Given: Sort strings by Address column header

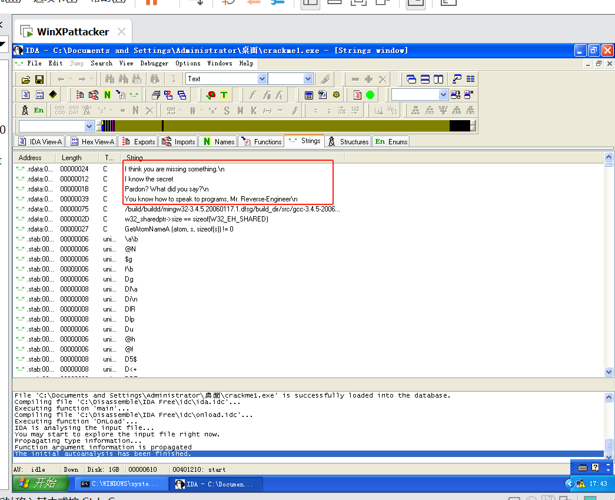Looking at the screenshot, I should (34, 158).
